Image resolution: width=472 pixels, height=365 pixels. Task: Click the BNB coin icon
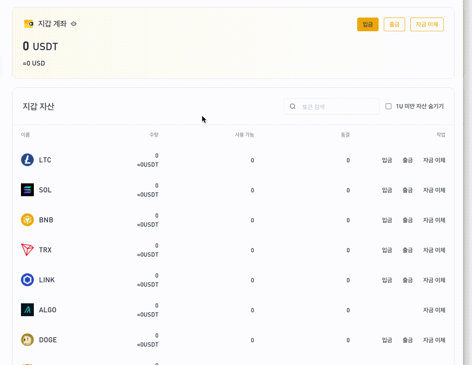click(27, 220)
